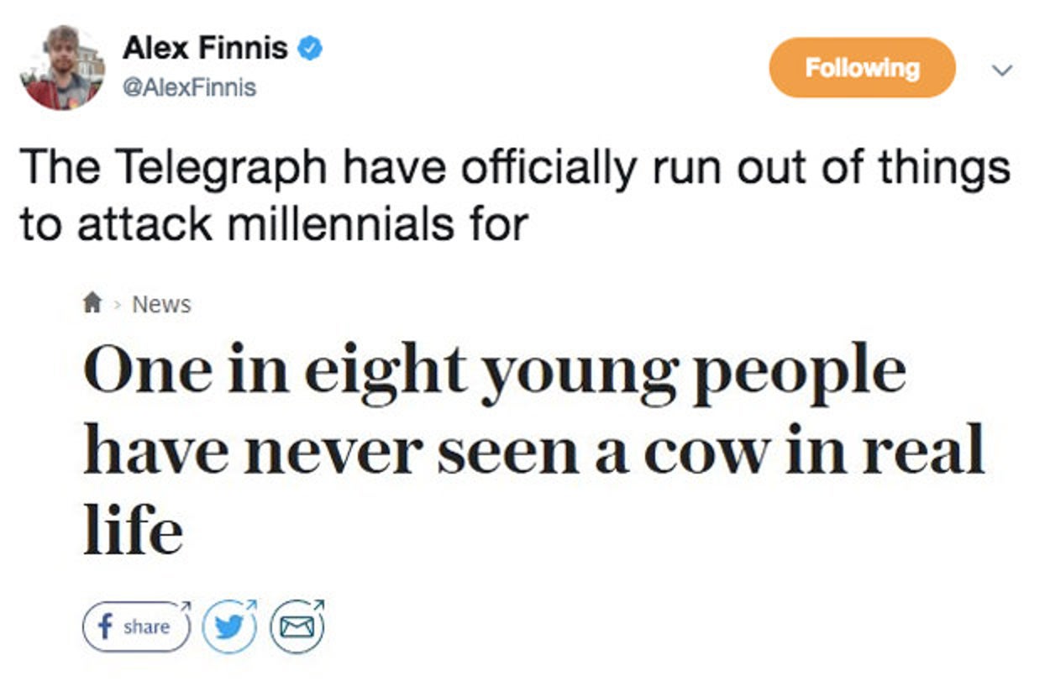Click the word 'life' in headline
Screen dimensions: 1050x697
click(x=133, y=532)
